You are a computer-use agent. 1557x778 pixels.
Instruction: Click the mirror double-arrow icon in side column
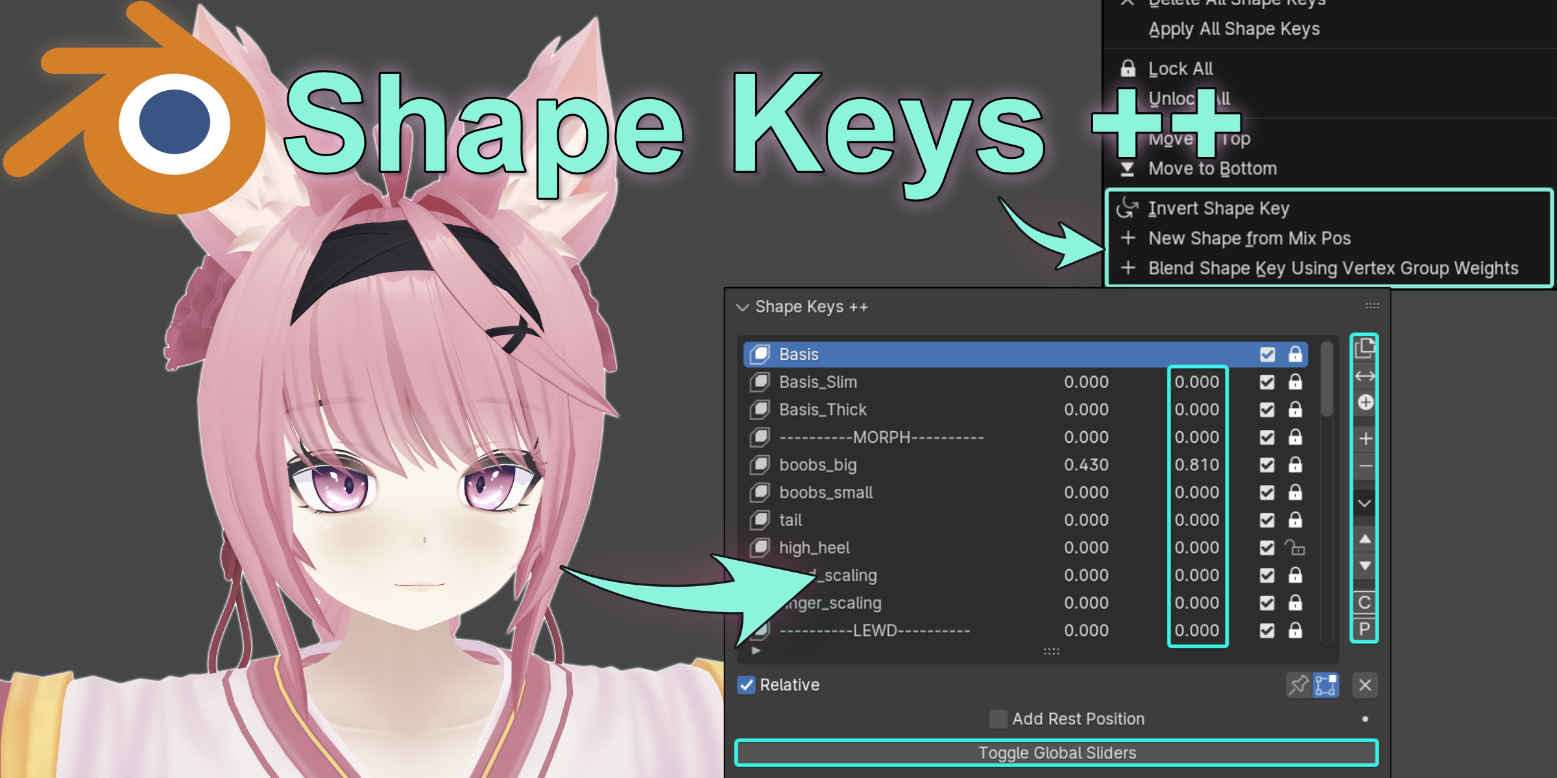click(1365, 376)
